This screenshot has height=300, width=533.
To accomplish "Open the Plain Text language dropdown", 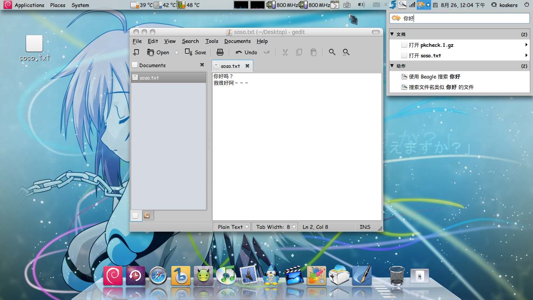I will click(232, 227).
